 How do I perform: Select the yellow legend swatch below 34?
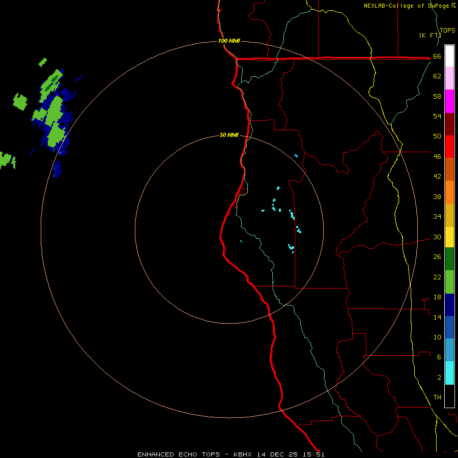pos(449,237)
